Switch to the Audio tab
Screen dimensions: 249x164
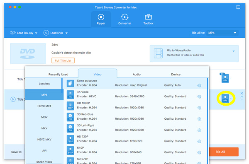pos(137,74)
